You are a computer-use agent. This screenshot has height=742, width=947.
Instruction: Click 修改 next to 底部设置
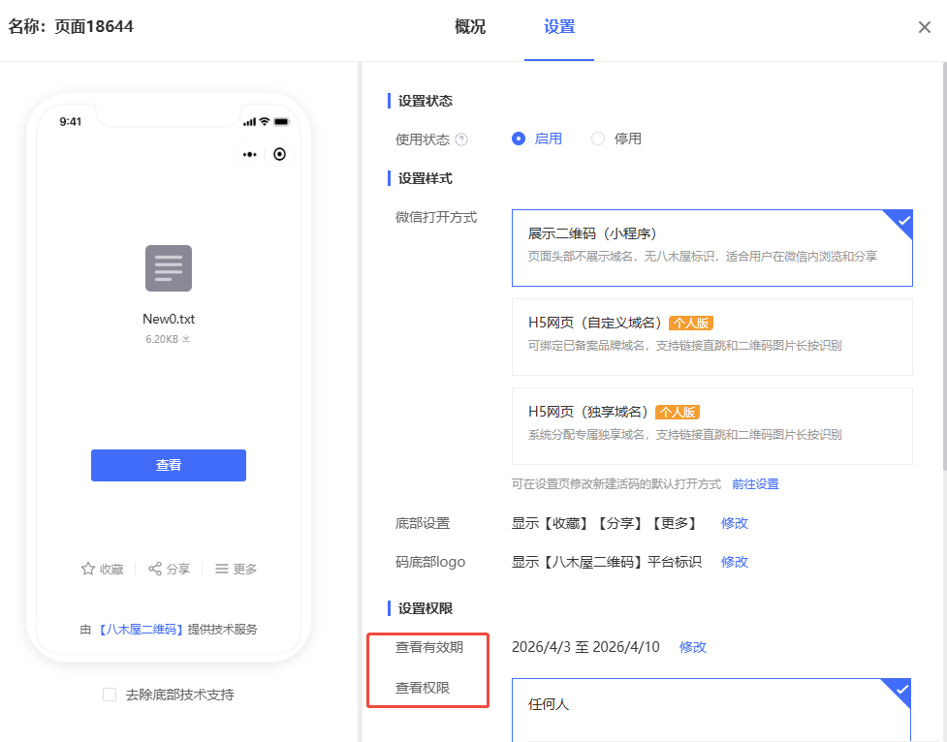tap(735, 523)
